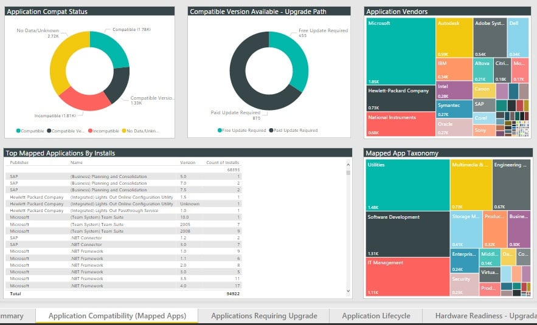The height and width of the screenshot is (325, 537).
Task: Select Corel vendor tile
Action: tap(484, 118)
